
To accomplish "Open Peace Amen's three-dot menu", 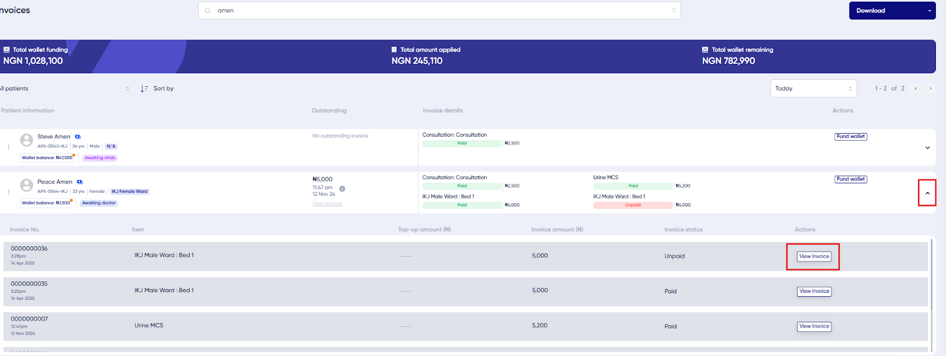I will coord(8,192).
